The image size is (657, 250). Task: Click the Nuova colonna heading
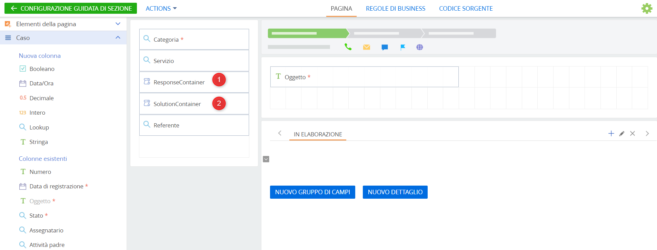coord(40,56)
